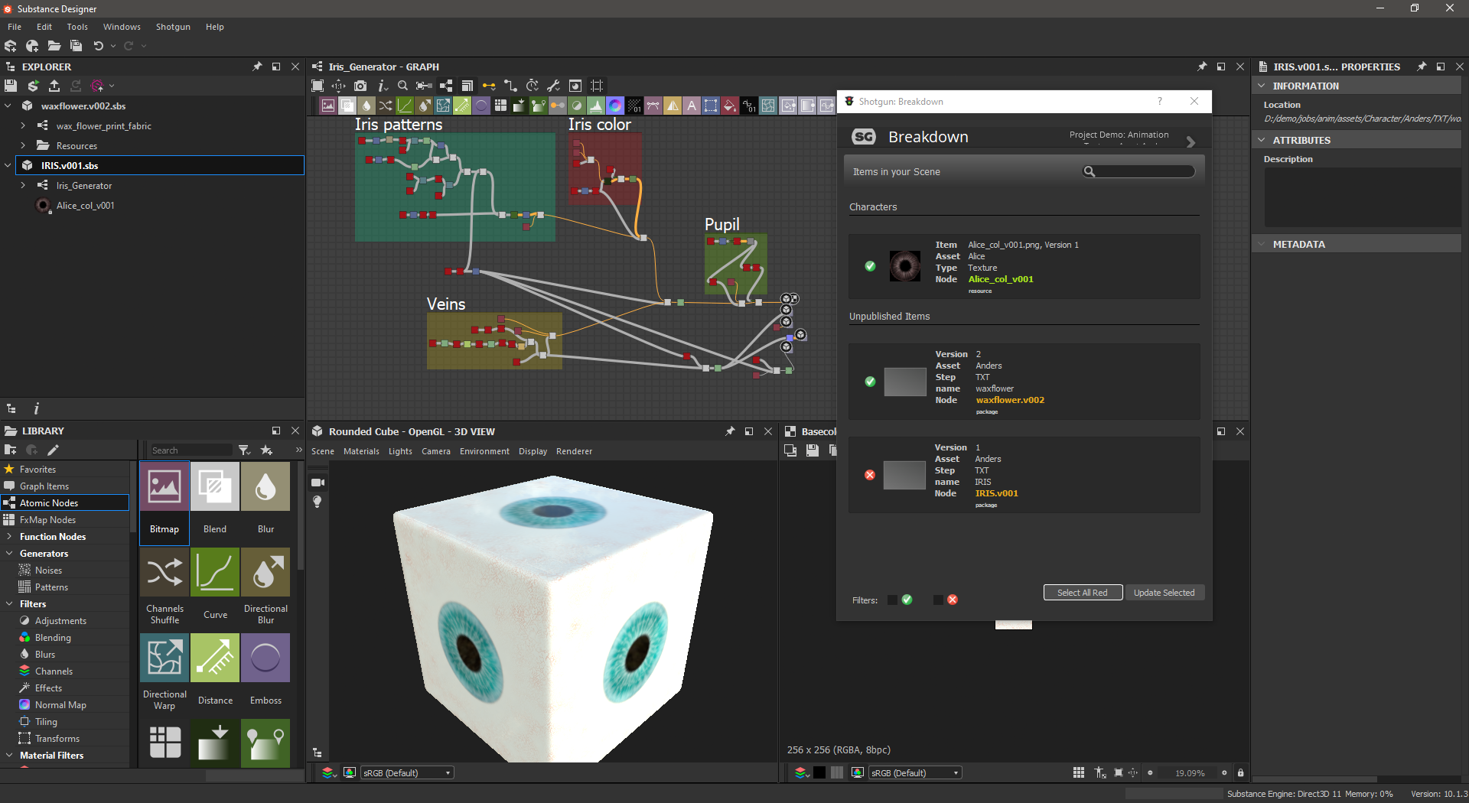
Task: Pin the Explorer panel
Action: click(257, 67)
